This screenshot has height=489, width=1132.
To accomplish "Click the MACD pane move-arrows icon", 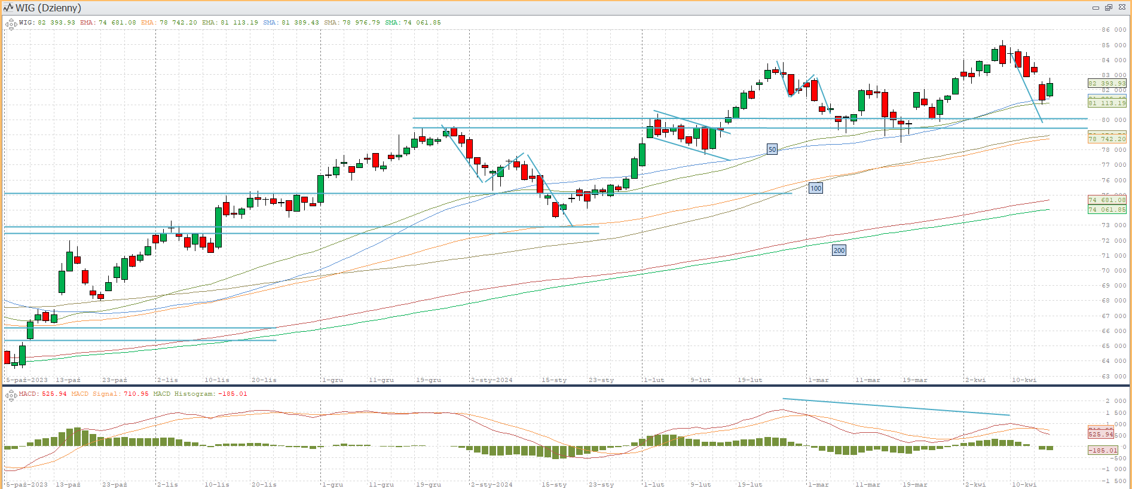I will pyautogui.click(x=11, y=395).
